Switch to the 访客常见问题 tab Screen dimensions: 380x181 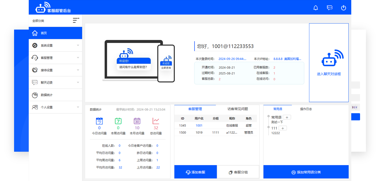click(238, 109)
